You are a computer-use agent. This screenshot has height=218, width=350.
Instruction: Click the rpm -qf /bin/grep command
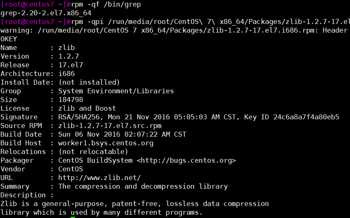106,5
